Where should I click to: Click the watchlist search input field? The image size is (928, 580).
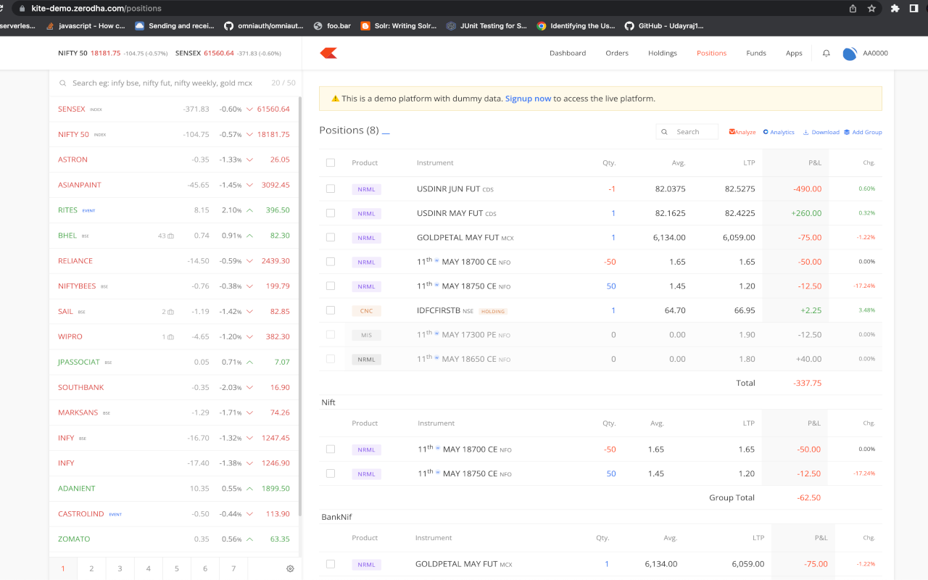(162, 83)
